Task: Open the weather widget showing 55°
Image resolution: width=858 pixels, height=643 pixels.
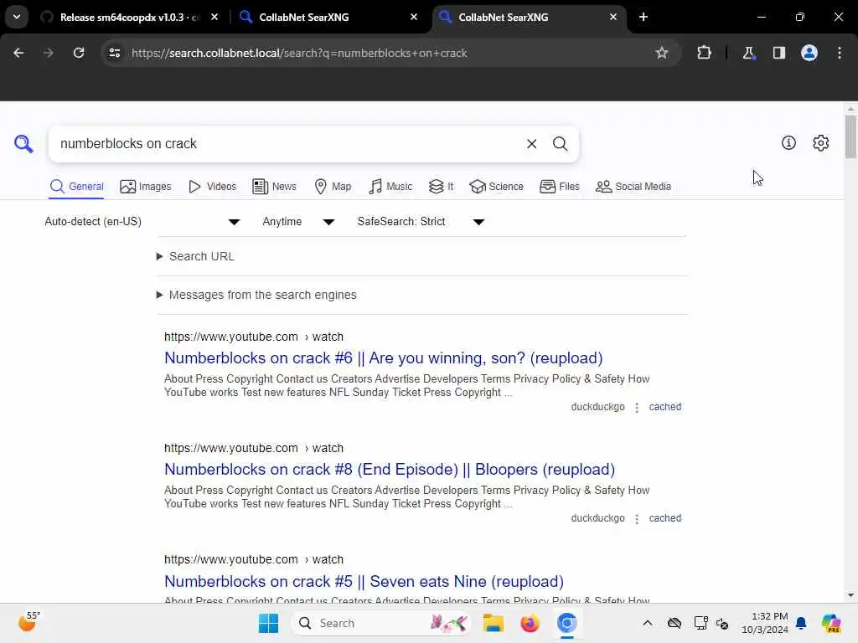Action: (29, 622)
